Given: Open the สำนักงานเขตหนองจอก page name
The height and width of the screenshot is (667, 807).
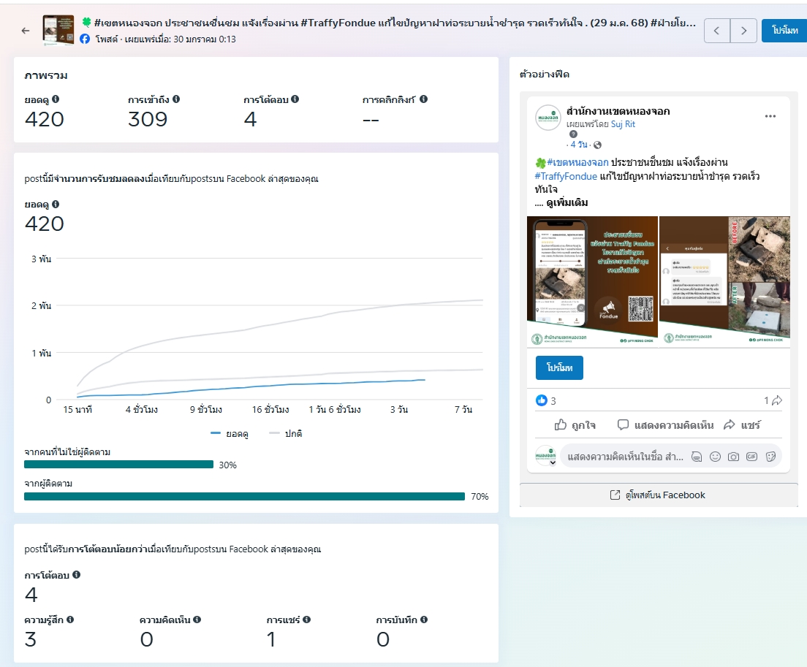Looking at the screenshot, I should pos(618,111).
